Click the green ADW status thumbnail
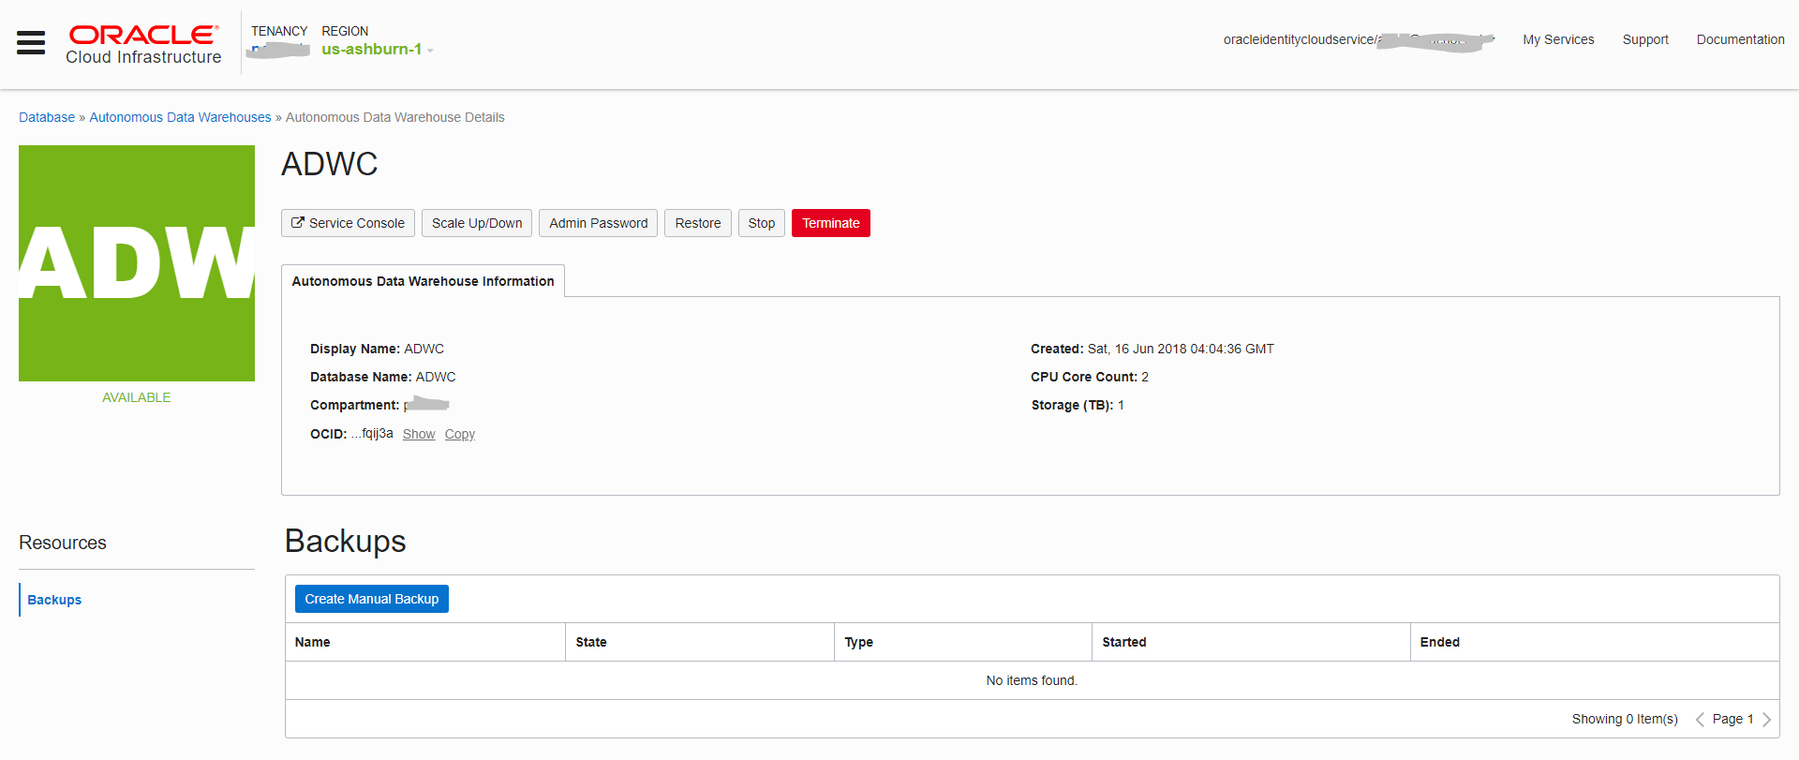 coord(137,263)
